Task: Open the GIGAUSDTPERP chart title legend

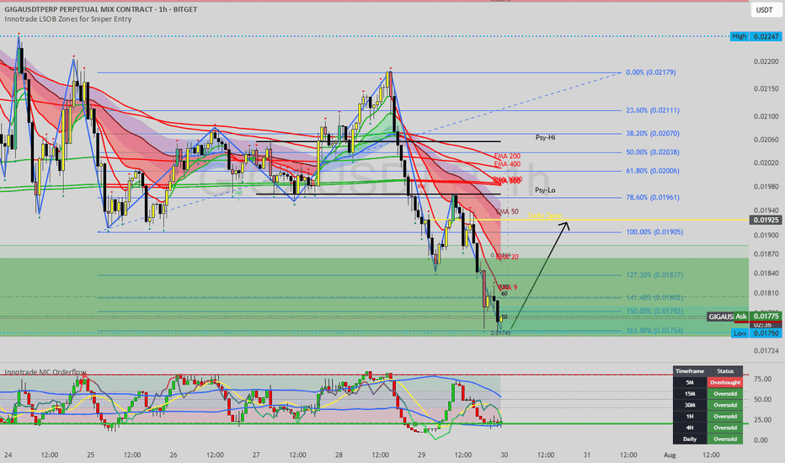Action: pyautogui.click(x=100, y=9)
